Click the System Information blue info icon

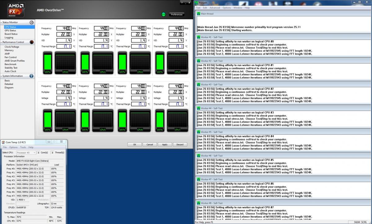coord(32,76)
